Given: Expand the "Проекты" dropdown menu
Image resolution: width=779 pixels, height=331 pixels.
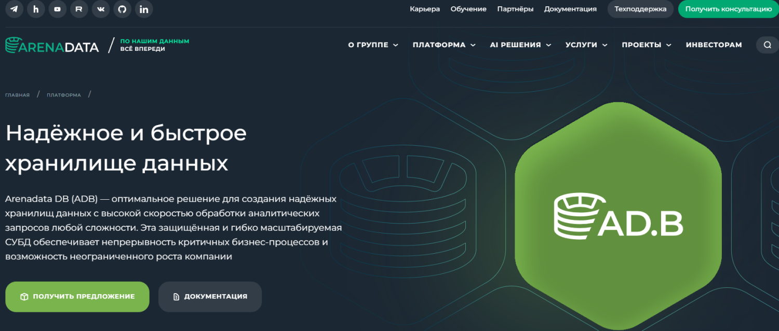Looking at the screenshot, I should tap(646, 45).
